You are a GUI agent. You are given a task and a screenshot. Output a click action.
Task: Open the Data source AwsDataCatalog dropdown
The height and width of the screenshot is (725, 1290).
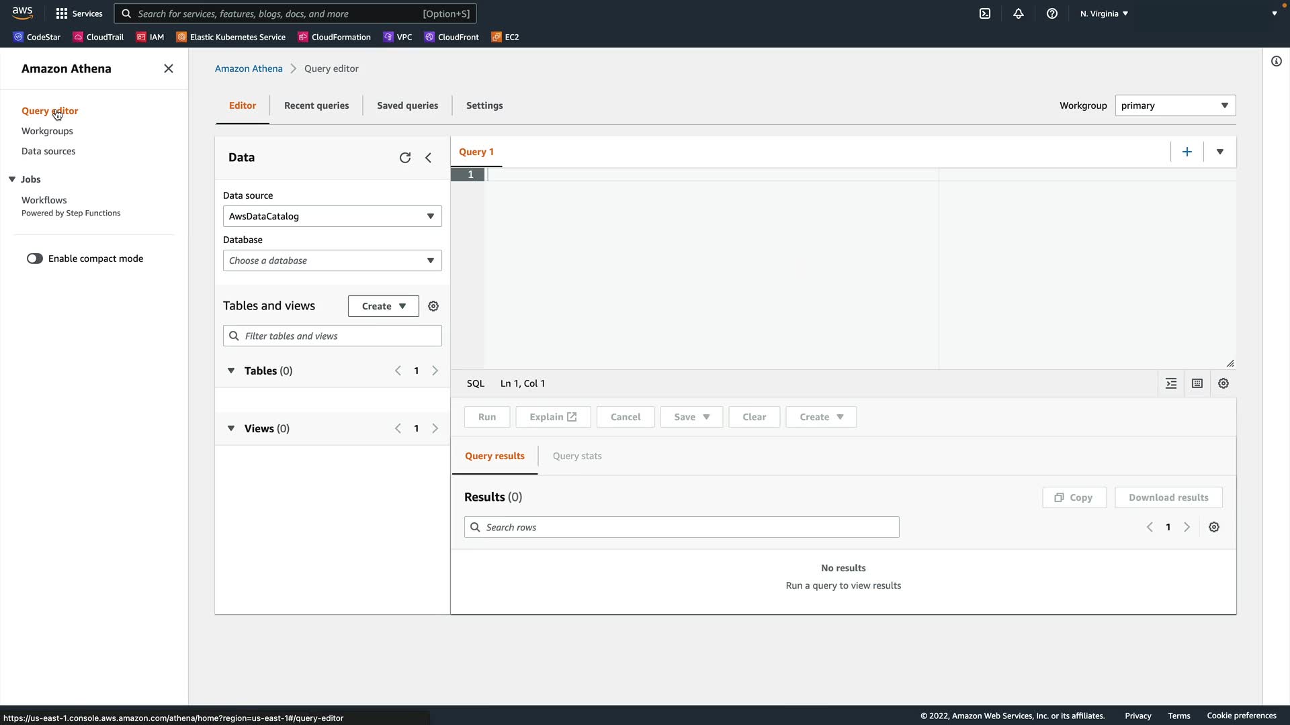332,216
